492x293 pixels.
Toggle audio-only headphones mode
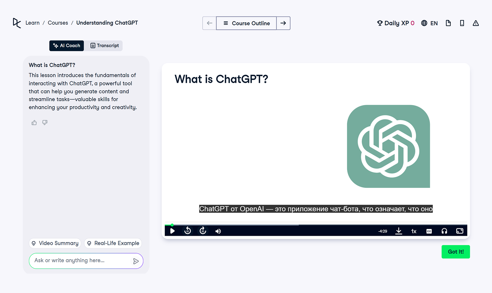[444, 231]
